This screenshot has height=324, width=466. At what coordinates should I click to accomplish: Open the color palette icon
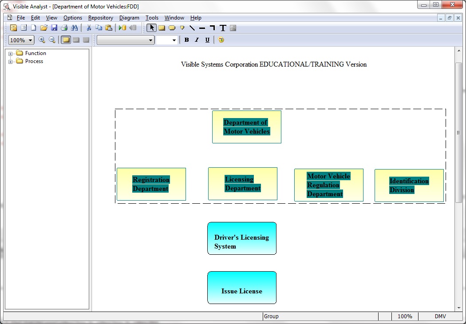(x=221, y=40)
